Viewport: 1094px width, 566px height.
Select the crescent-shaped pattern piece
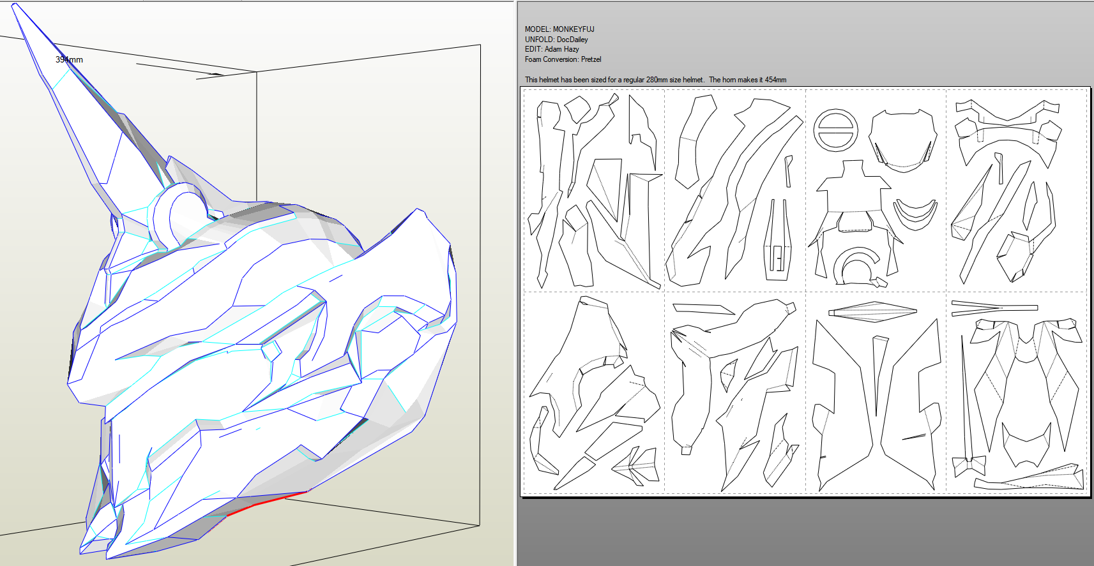(915, 214)
